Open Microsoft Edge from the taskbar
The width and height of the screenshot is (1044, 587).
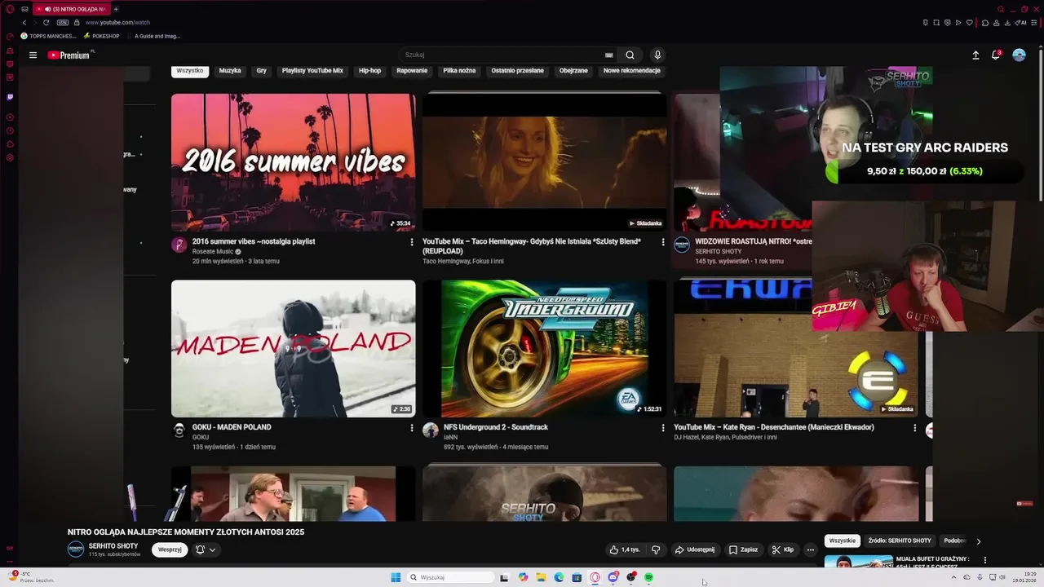(559, 577)
